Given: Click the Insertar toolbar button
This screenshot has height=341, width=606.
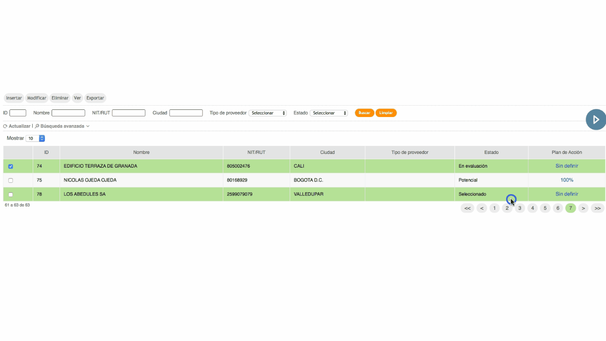Looking at the screenshot, I should click(x=14, y=98).
